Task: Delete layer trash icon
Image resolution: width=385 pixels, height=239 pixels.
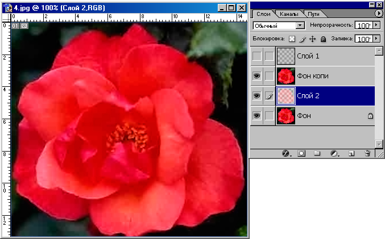Action: coord(367,153)
